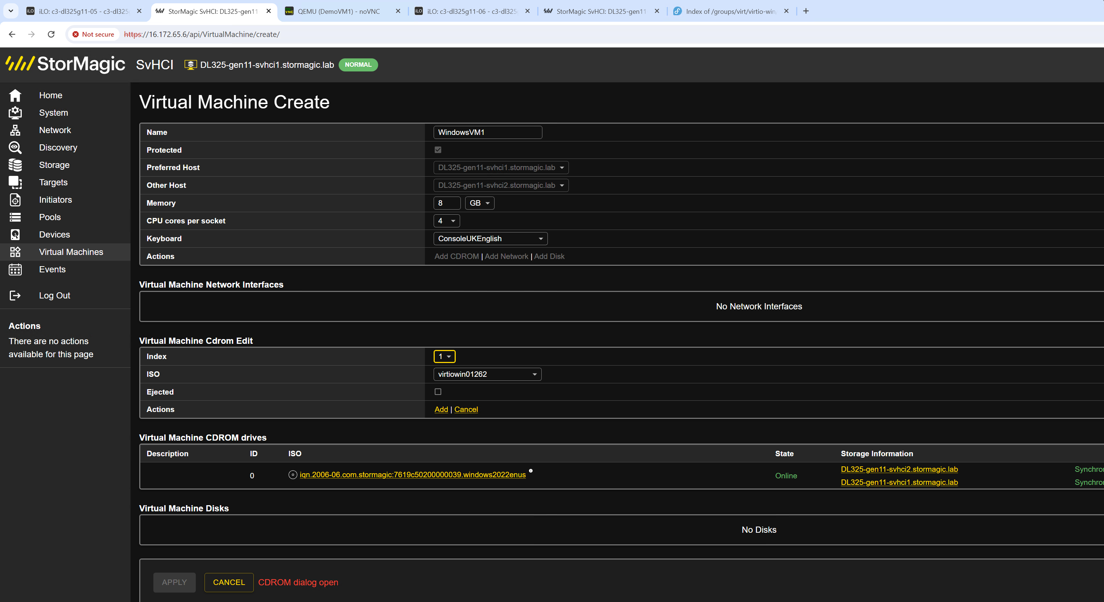
Task: Close the QEMU noVNC tab
Action: pos(398,11)
